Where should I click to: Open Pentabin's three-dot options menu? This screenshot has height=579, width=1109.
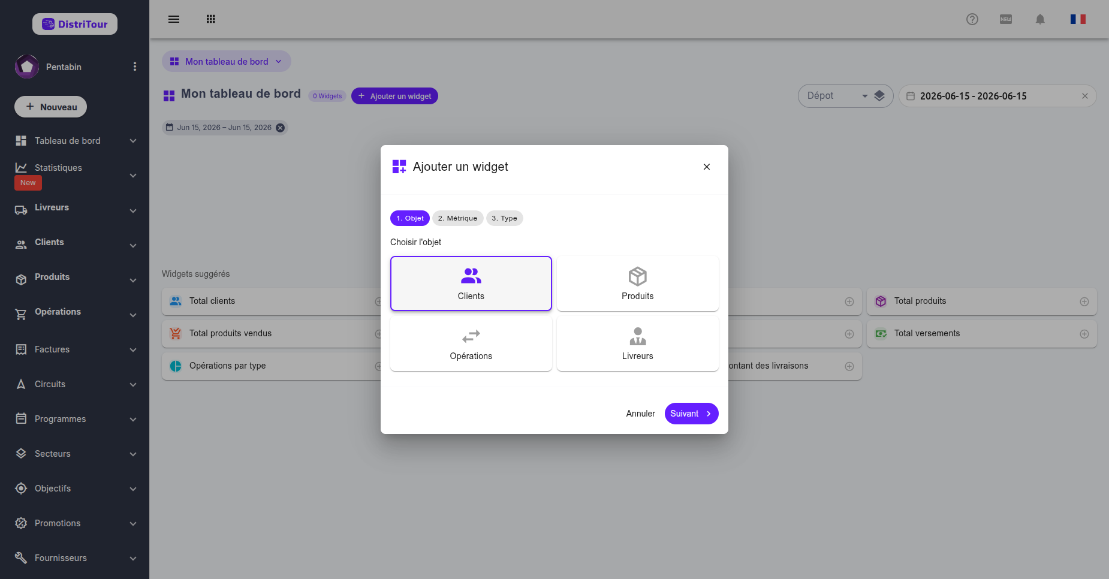pyautogui.click(x=135, y=67)
